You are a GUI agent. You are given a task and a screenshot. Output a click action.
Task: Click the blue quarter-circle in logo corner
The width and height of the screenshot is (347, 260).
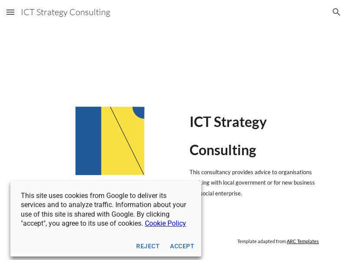(140, 111)
